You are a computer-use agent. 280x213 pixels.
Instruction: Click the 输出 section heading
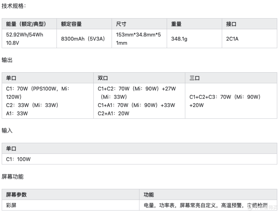click(x=7, y=60)
